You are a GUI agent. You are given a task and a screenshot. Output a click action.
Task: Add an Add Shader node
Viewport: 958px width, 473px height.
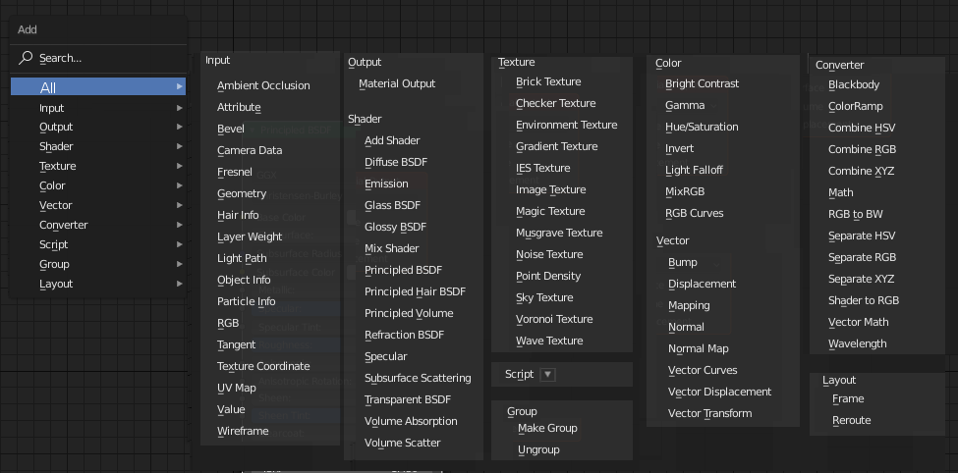392,140
